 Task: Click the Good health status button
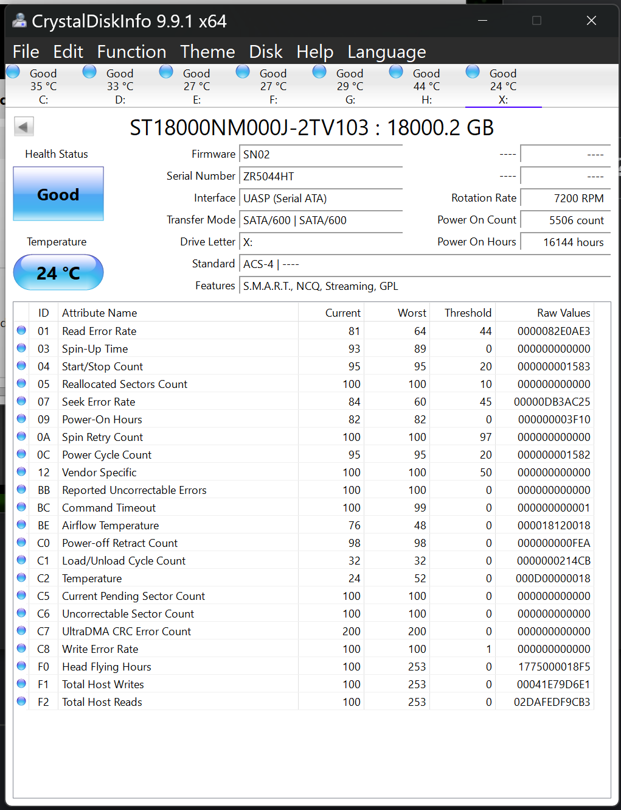click(x=58, y=194)
